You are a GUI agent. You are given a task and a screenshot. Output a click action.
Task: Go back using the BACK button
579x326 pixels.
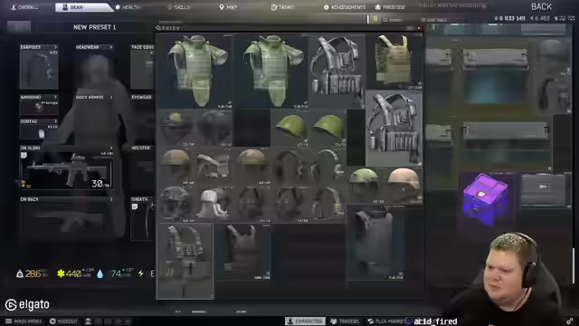click(541, 6)
